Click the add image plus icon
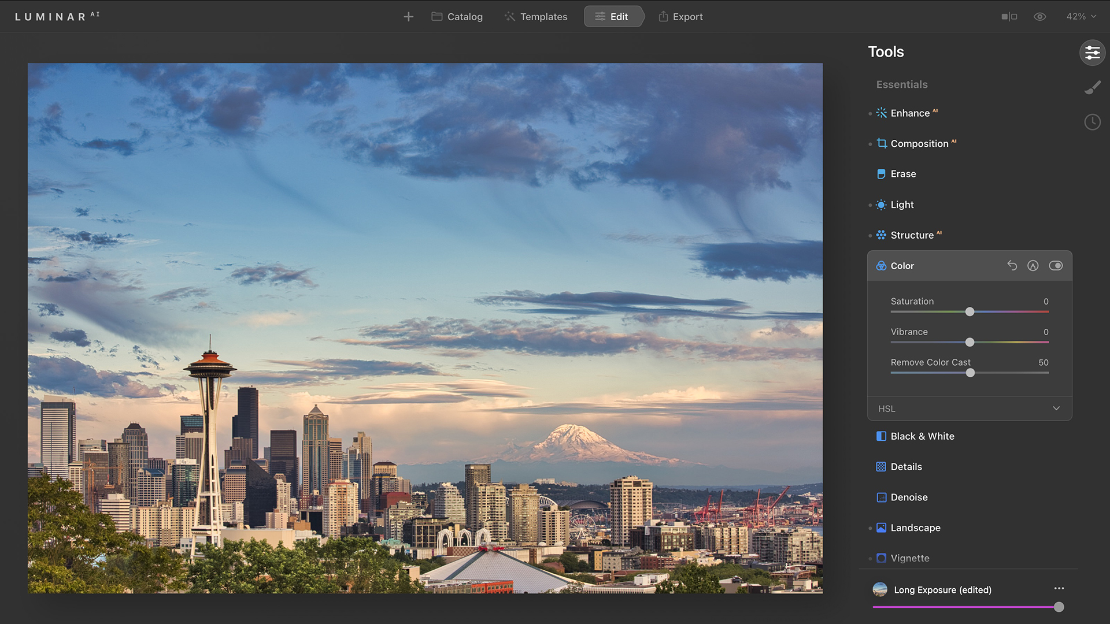Image resolution: width=1110 pixels, height=624 pixels. (x=408, y=17)
